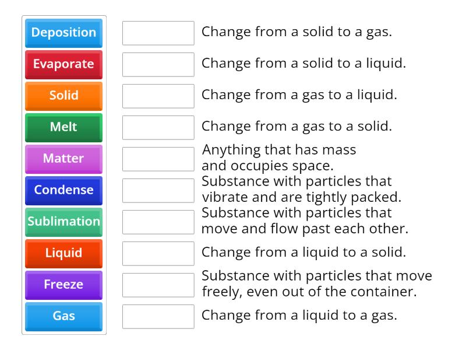The image size is (466, 350).
Task: Click the Freeze word tile
Action: point(63,285)
